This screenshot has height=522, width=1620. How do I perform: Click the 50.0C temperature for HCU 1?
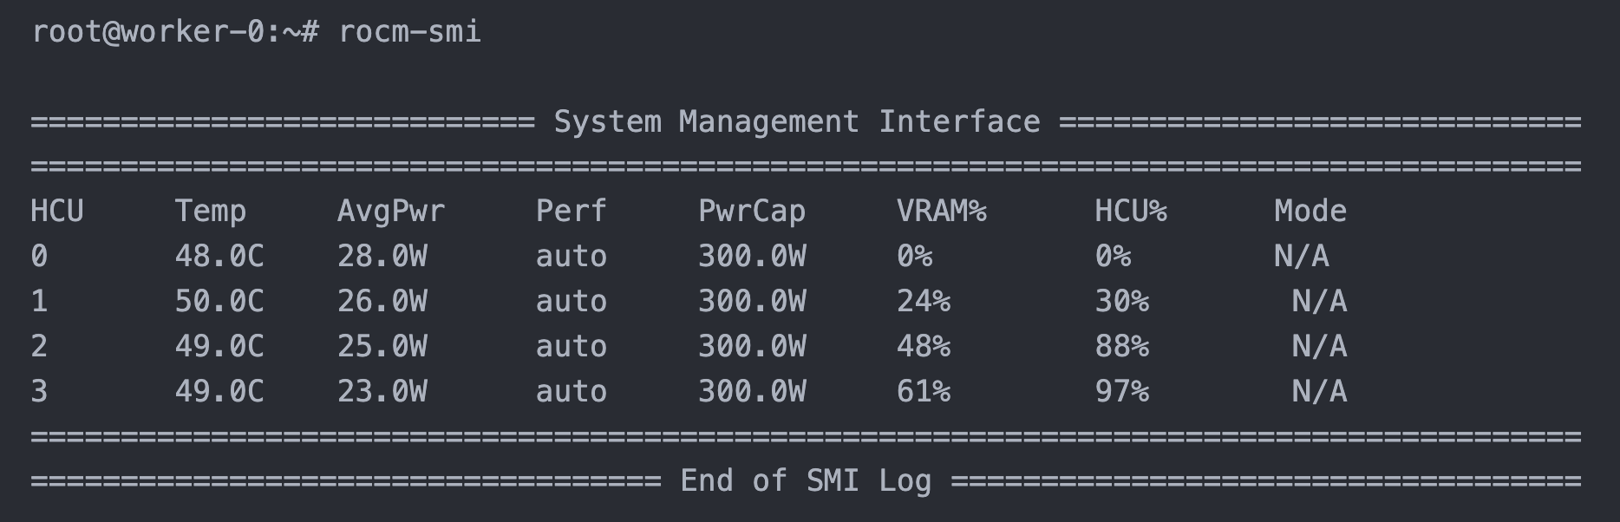219,302
